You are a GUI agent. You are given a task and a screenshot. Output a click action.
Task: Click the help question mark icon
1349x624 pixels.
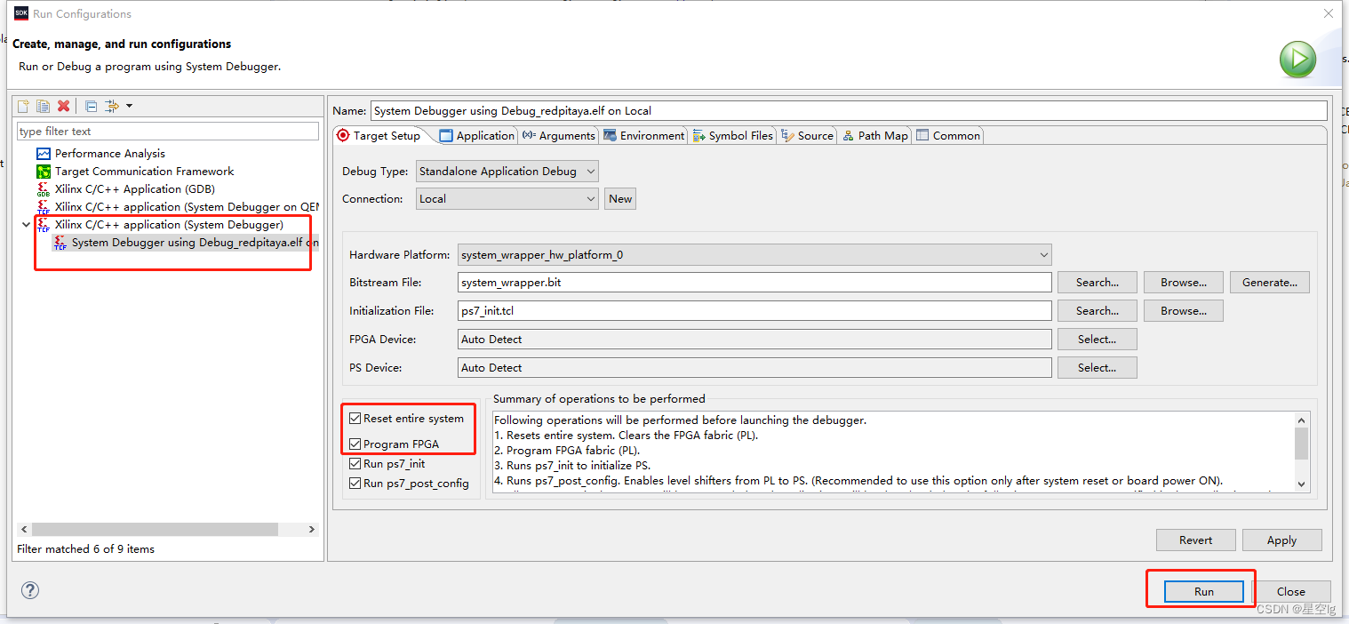pos(30,590)
